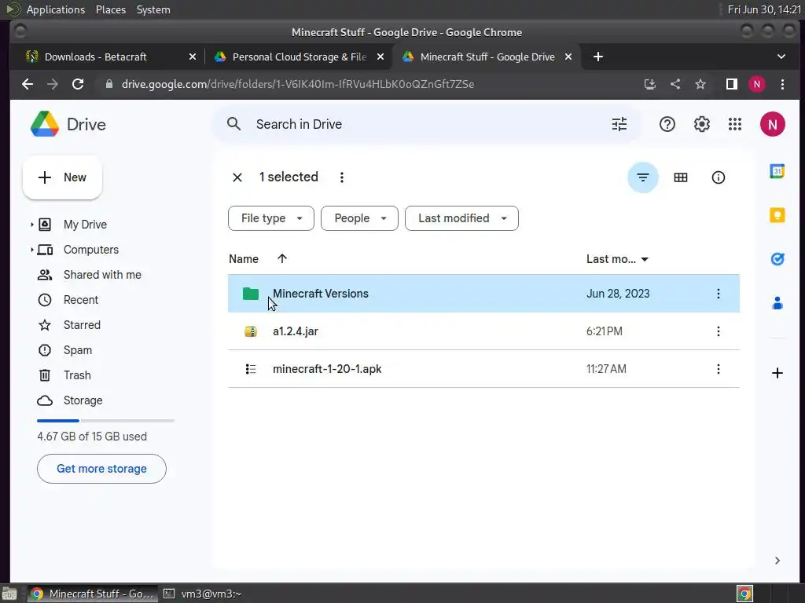
Task: Open Chrome three-dot menu
Action: click(x=782, y=84)
